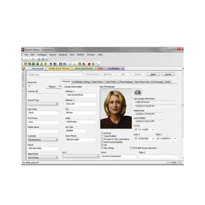
Task: Click the yellow door controller icon
Action: point(29,64)
